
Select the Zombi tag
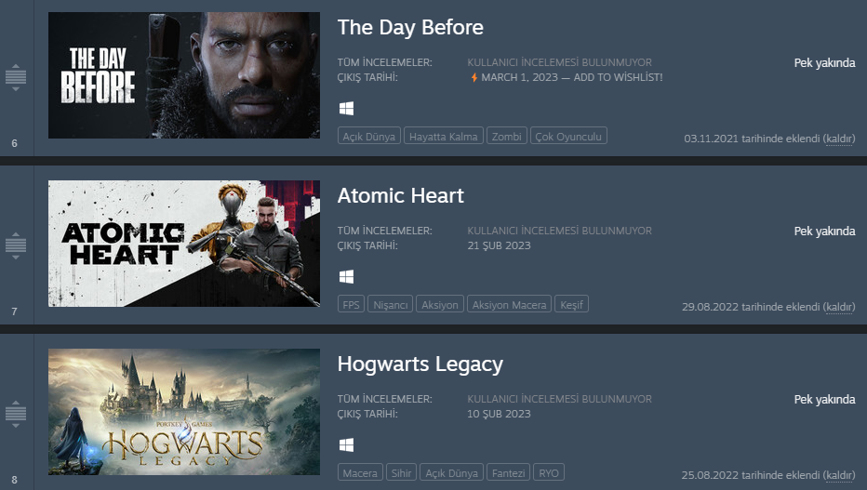pos(506,137)
